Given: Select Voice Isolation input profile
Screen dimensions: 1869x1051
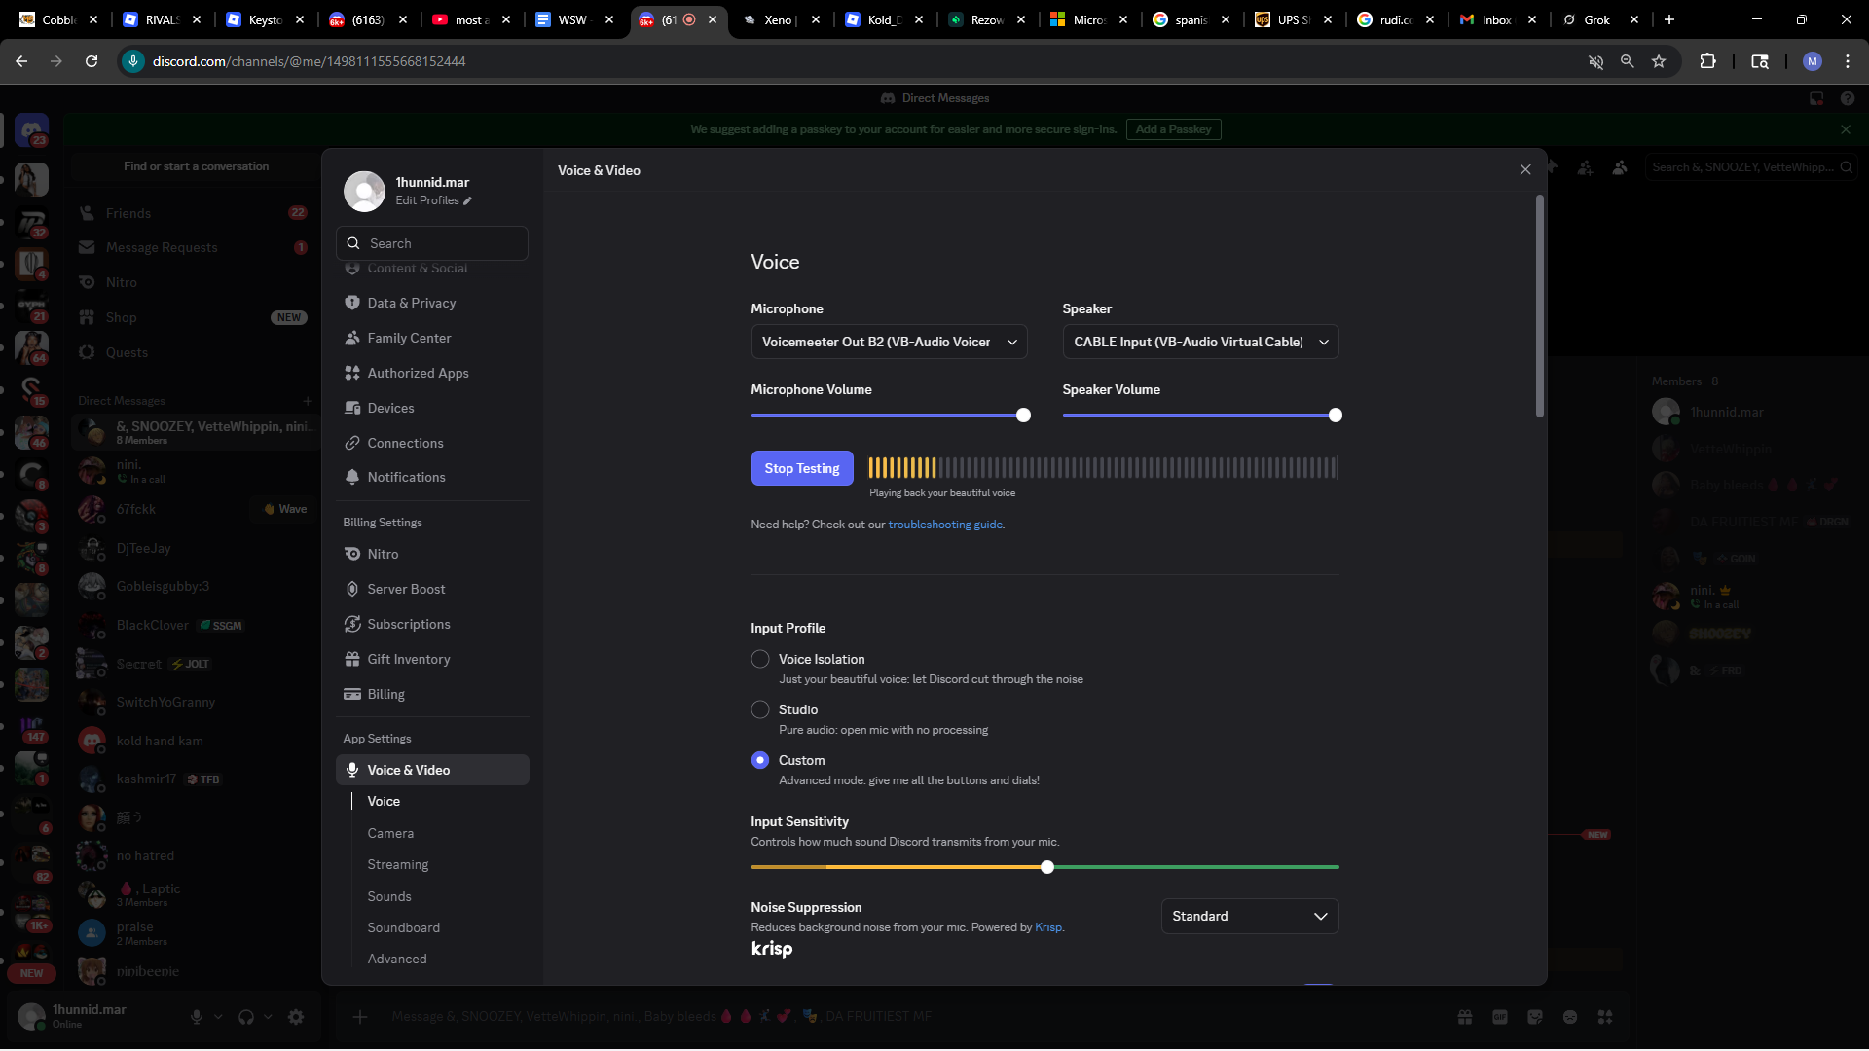Looking at the screenshot, I should [760, 659].
